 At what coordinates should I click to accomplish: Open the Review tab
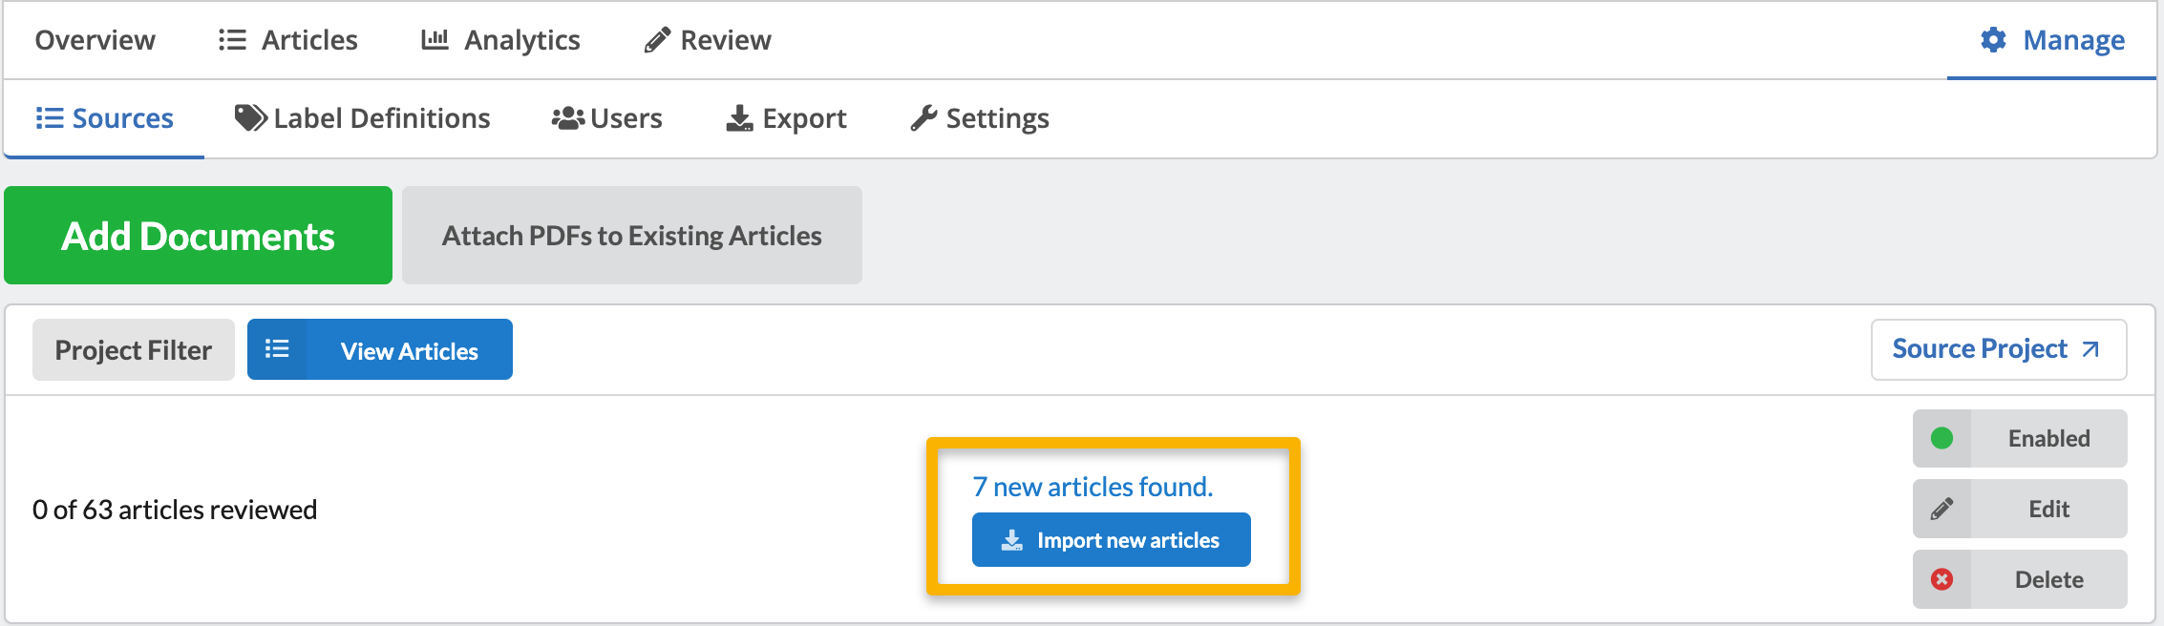[708, 40]
